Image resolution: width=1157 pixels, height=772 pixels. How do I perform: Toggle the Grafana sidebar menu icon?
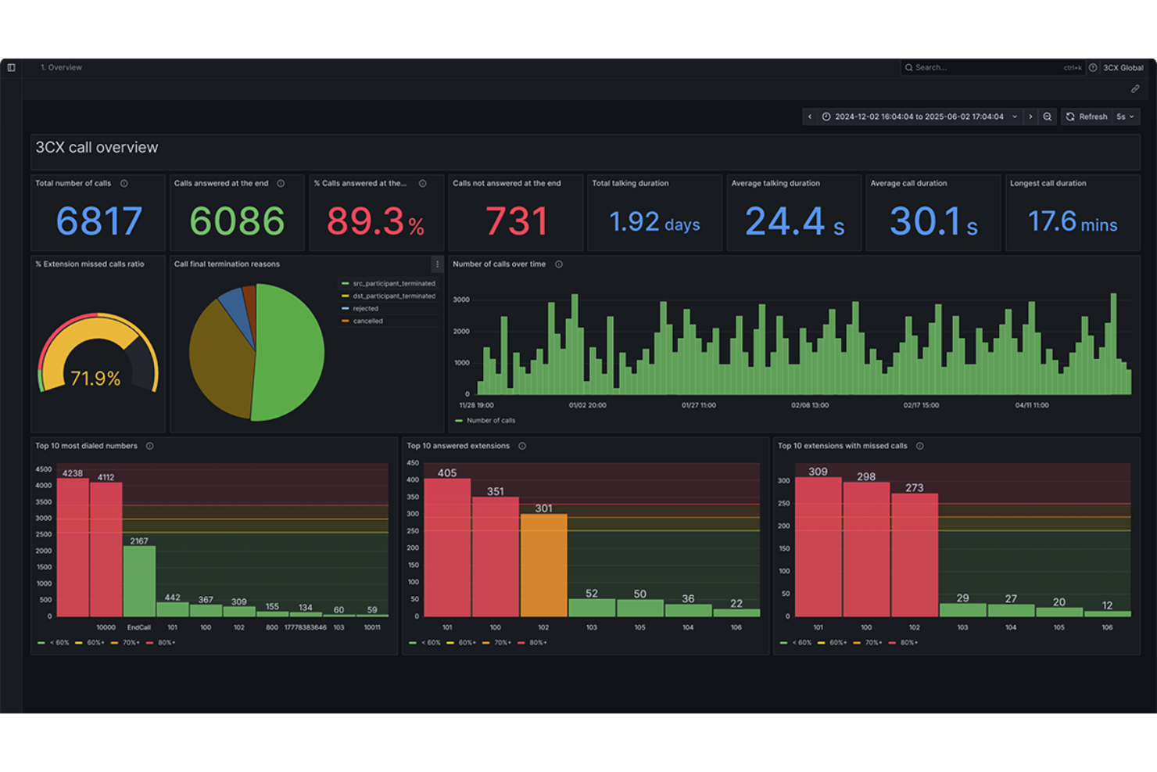(11, 67)
